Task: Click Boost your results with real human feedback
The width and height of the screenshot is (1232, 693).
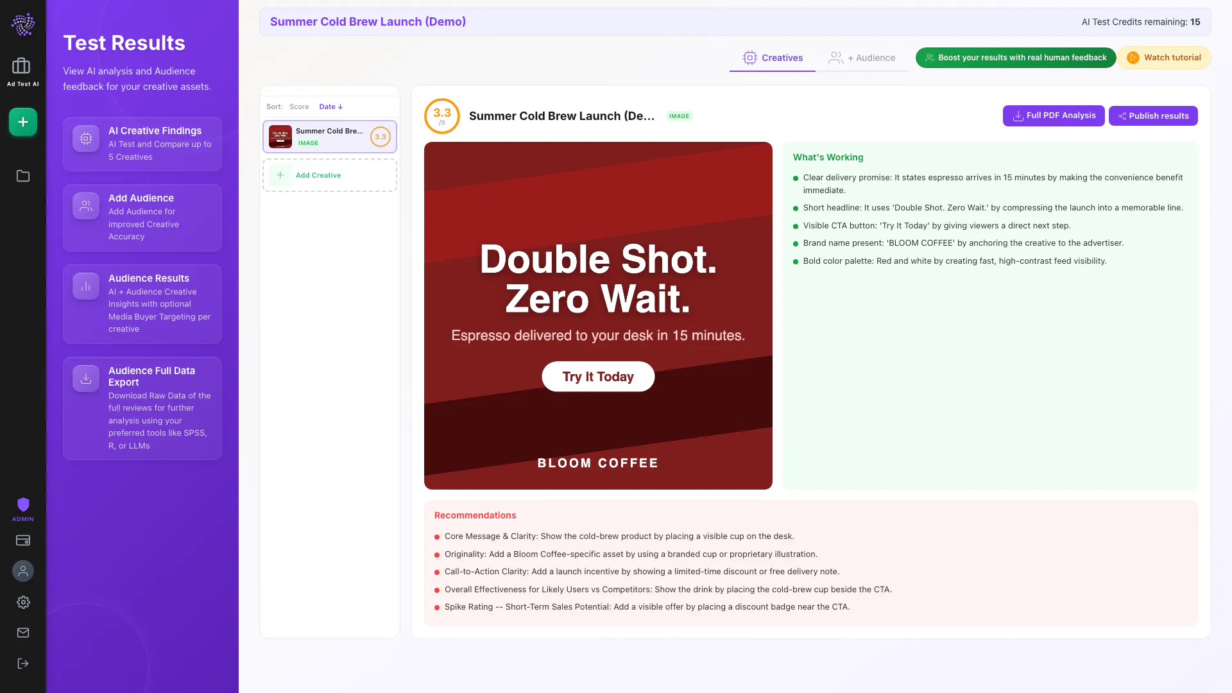Action: [1016, 58]
